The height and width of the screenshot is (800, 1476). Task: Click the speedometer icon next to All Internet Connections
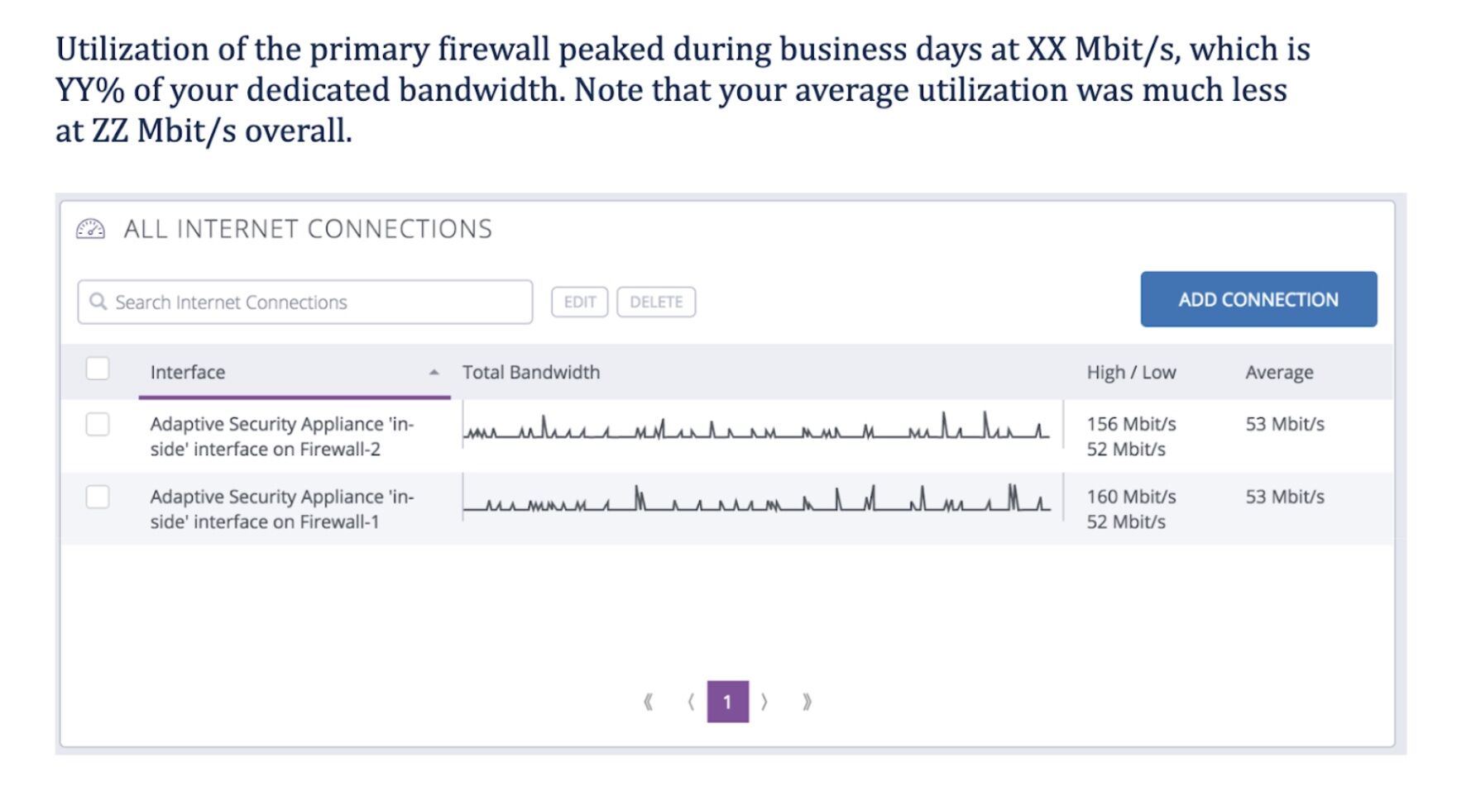[91, 229]
